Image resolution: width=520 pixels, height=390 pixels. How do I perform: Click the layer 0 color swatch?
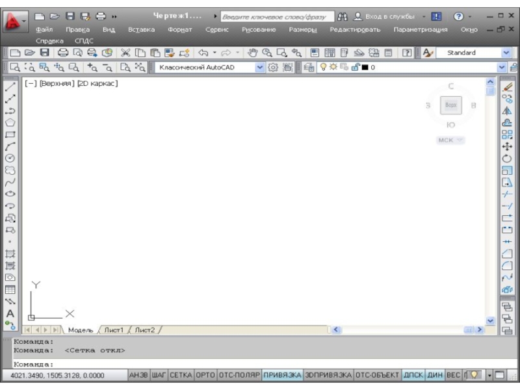coord(365,68)
